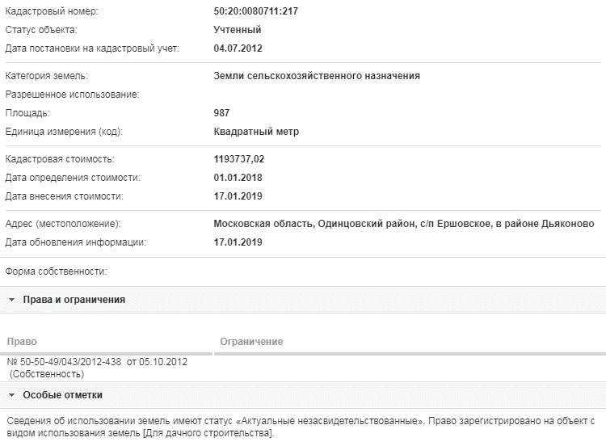This screenshot has width=606, height=446.
Task: Collapse the Особые отметки section arrow
Action: (x=11, y=395)
